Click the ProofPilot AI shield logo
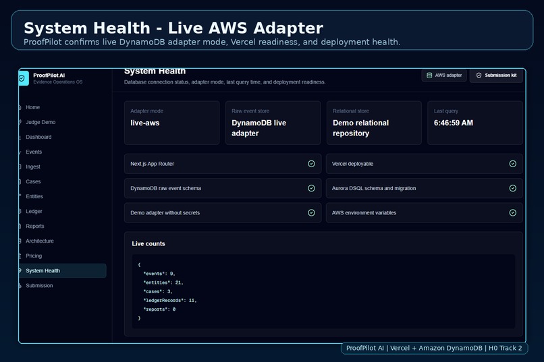The width and height of the screenshot is (544, 362). (24, 78)
